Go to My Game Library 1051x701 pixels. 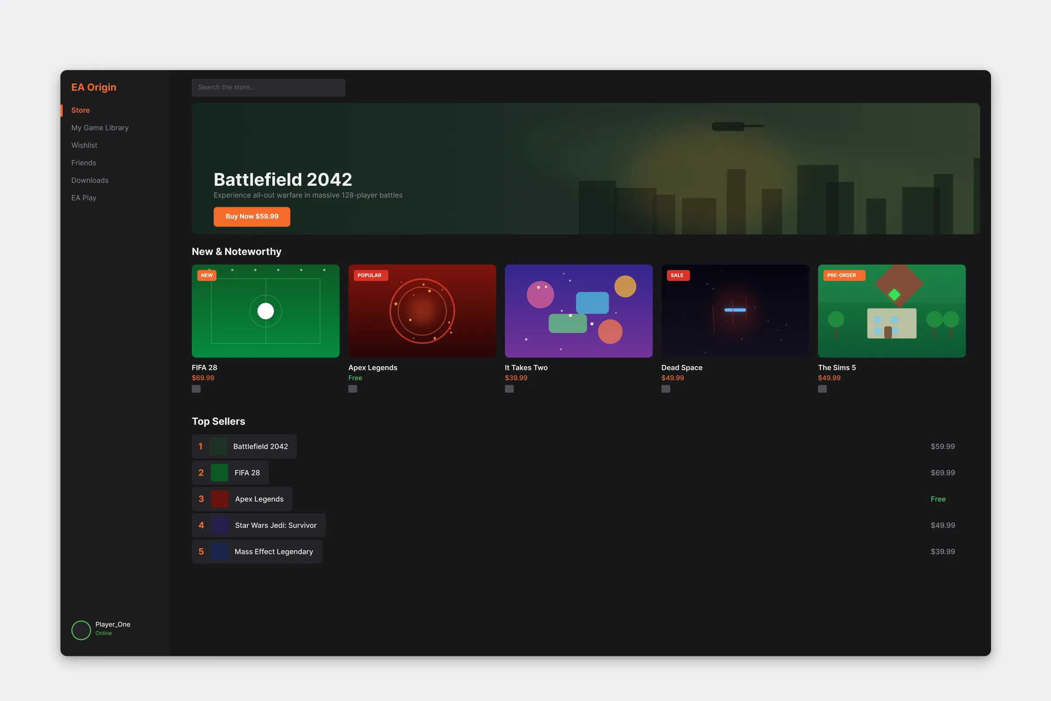coord(100,128)
